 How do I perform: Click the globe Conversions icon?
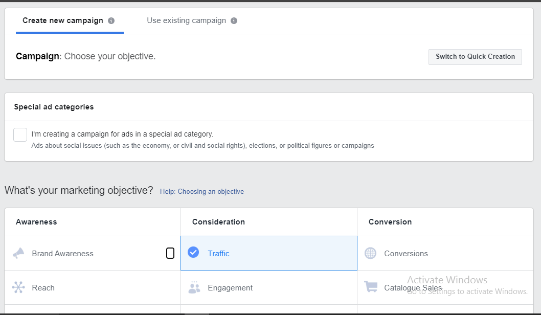371,253
